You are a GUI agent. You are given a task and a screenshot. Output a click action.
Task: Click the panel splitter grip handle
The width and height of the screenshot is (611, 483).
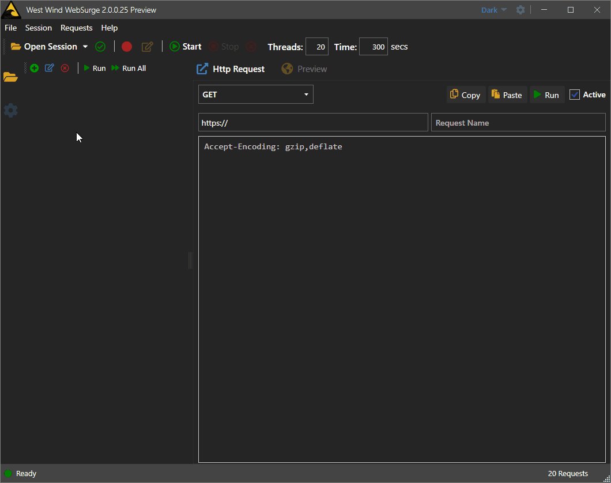(x=191, y=260)
